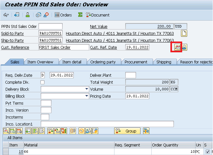Click insert item icon with green plus
The height and width of the screenshot is (155, 213).
[13, 131]
